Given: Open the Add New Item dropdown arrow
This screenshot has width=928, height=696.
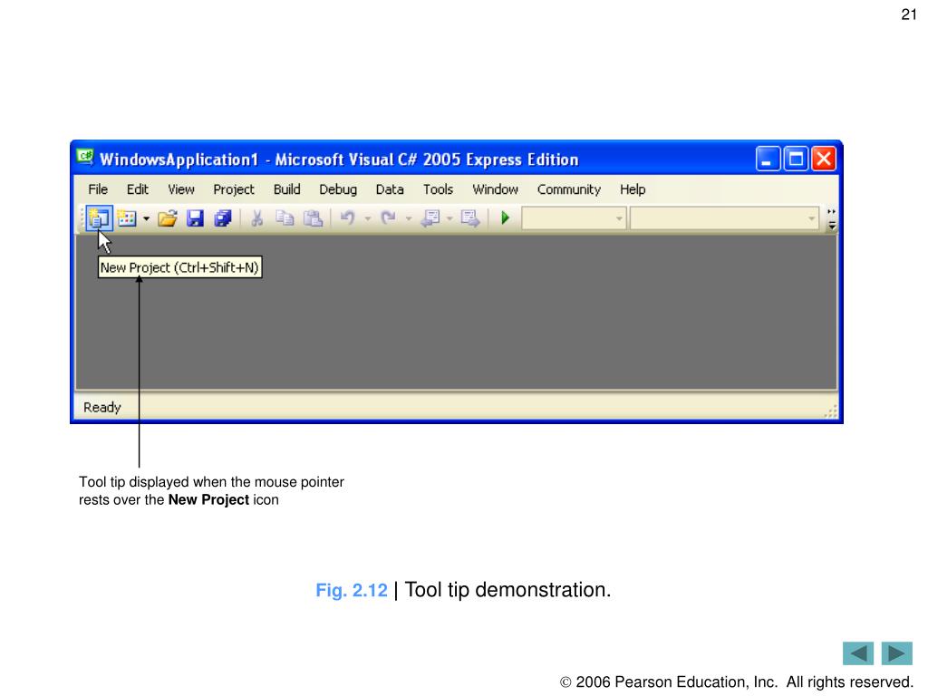Looking at the screenshot, I should click(146, 219).
